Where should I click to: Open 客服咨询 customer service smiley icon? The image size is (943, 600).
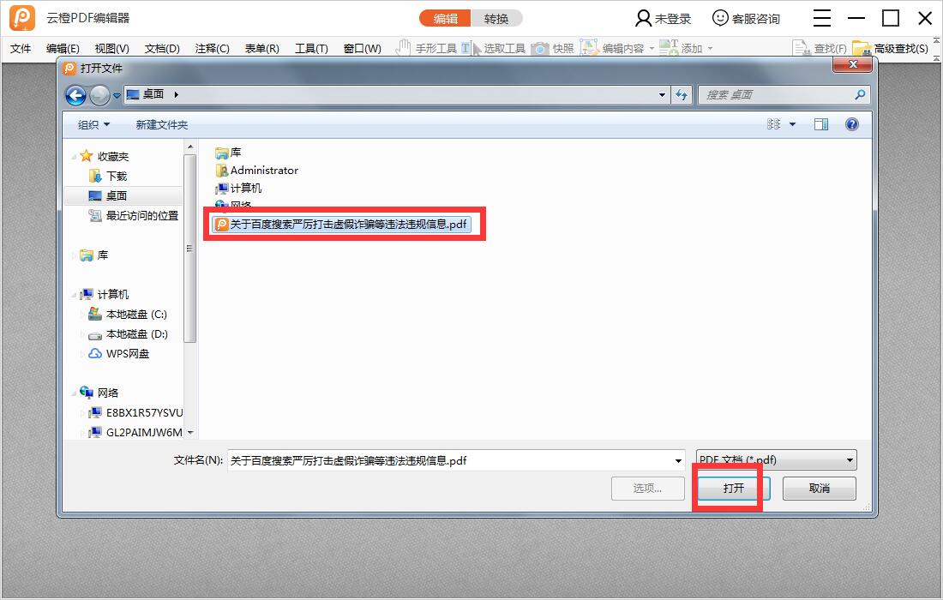pos(720,18)
